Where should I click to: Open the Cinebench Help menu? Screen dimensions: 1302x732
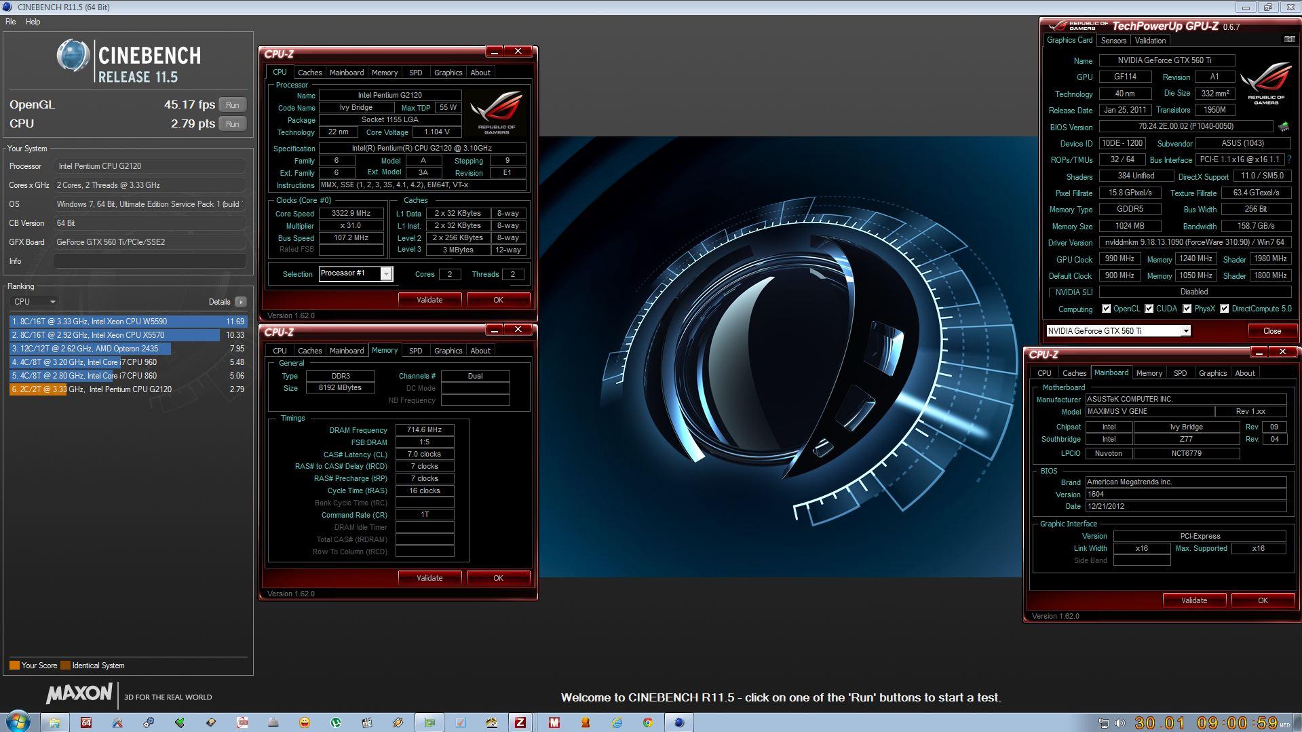33,22
